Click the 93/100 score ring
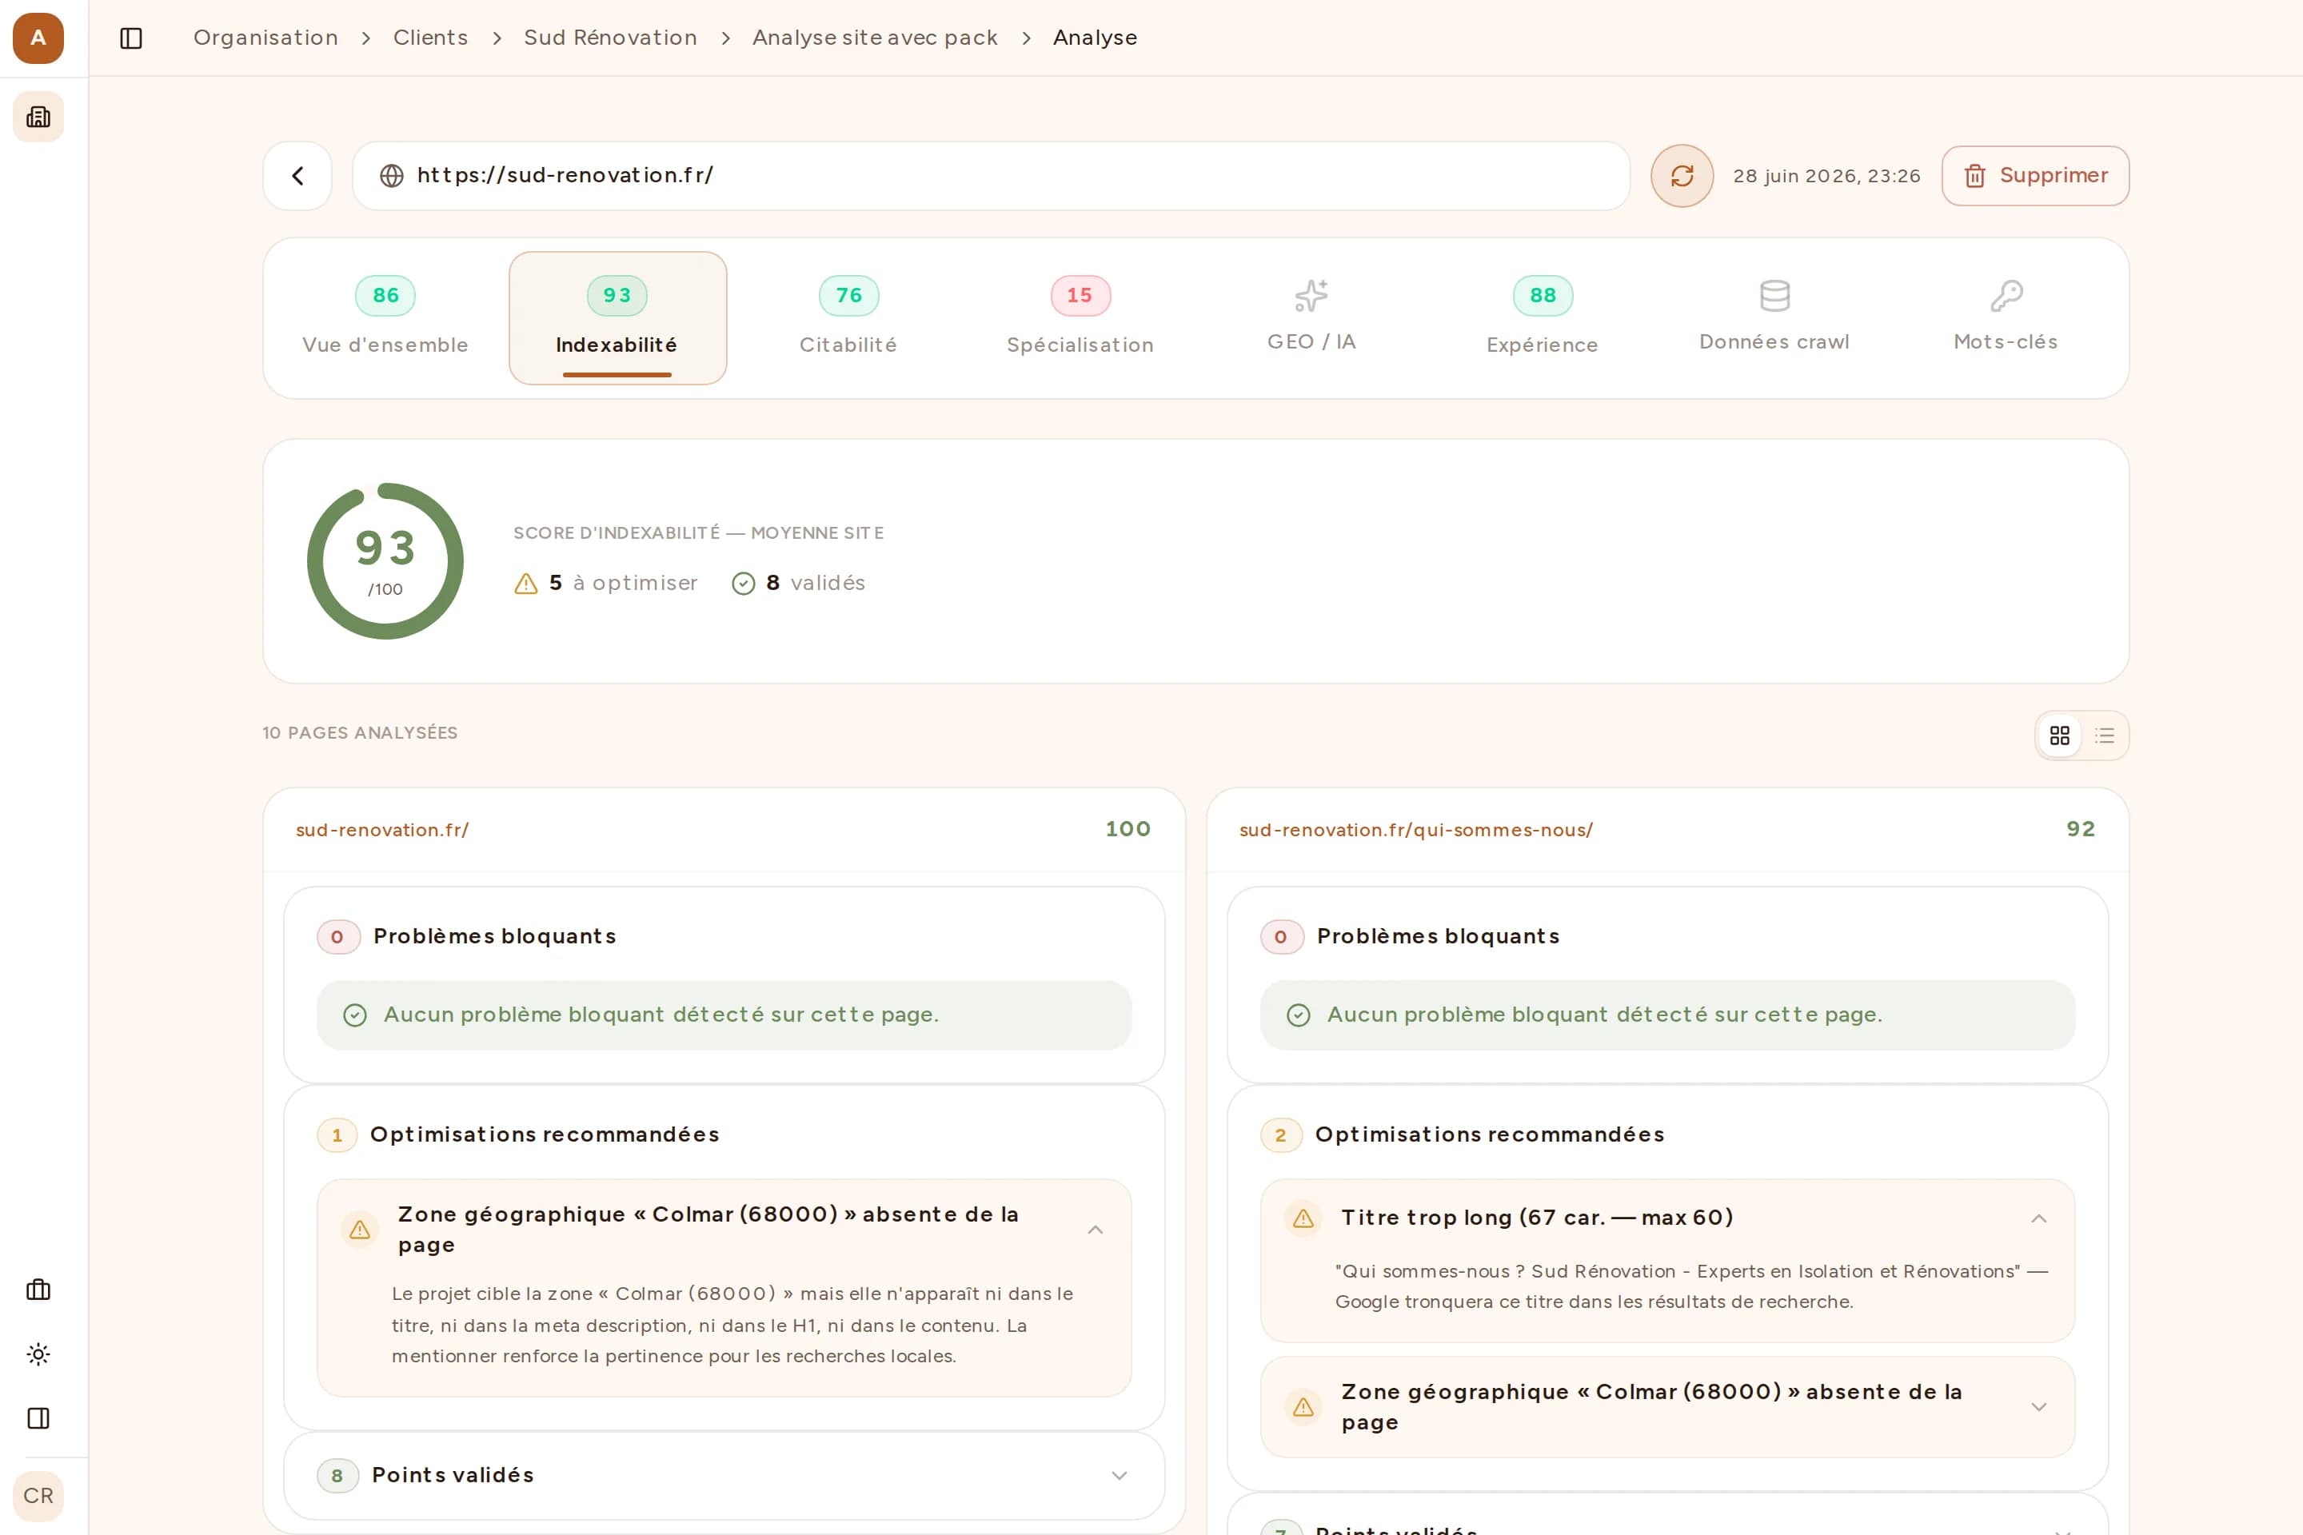 pos(385,561)
